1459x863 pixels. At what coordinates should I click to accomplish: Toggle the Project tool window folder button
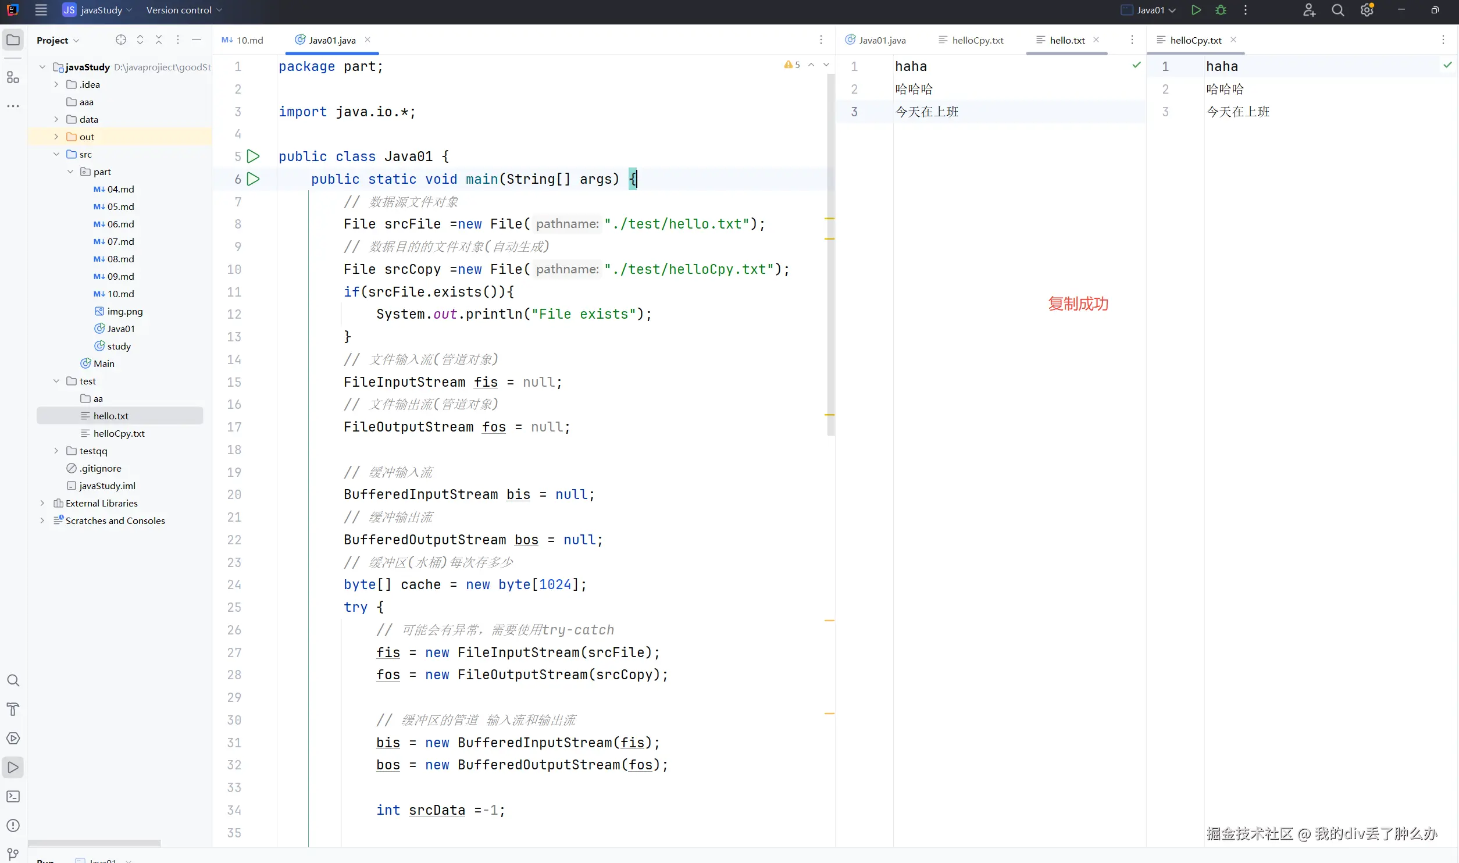[x=13, y=40]
